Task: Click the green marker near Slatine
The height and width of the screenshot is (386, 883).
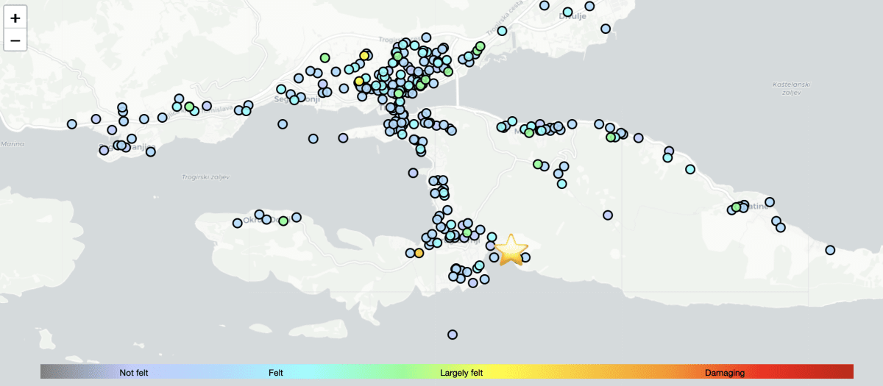Action: 736,207
